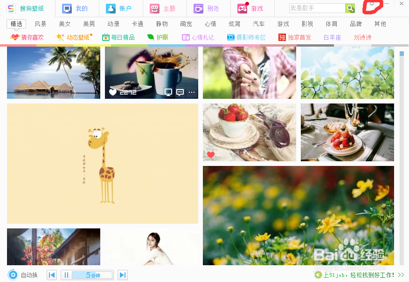The image size is (409, 282).
Task: Open 猜你喜欢 recommendations
Action: coord(27,37)
